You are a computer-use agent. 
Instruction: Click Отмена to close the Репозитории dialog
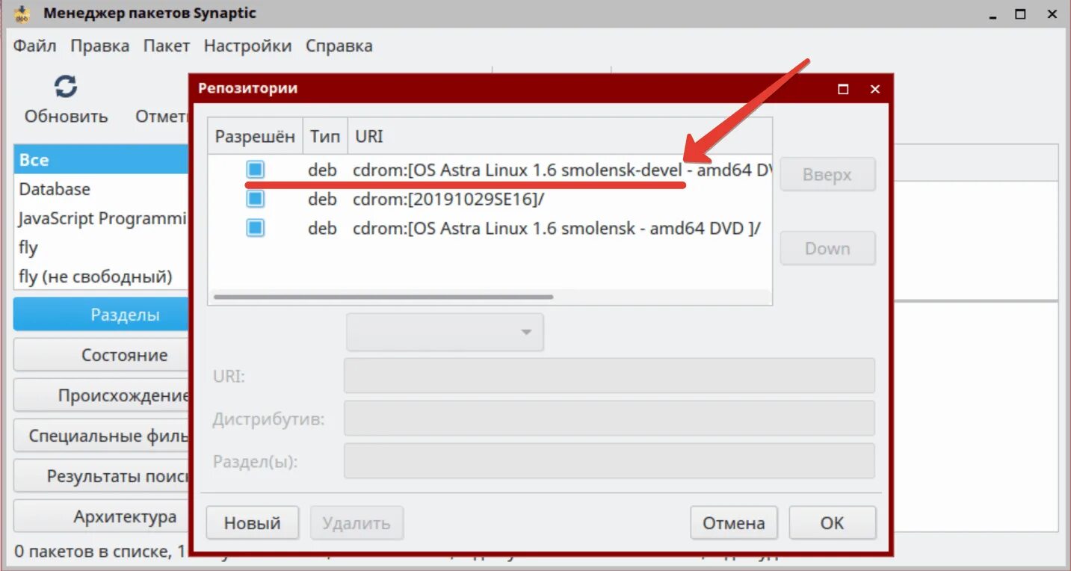click(x=733, y=522)
